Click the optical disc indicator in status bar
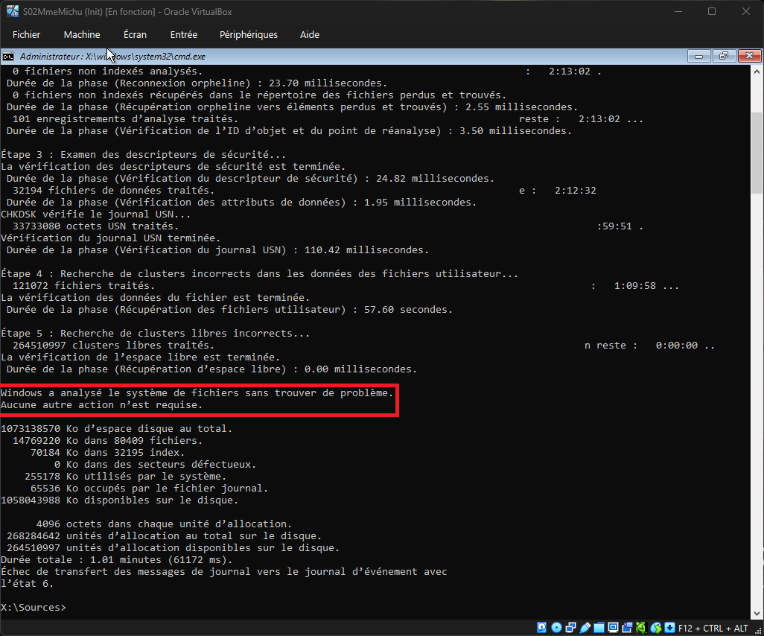 [x=556, y=628]
